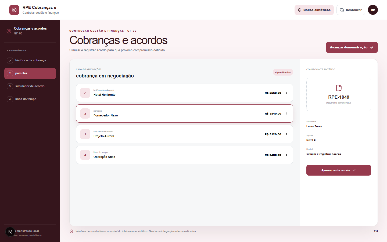The image size is (387, 242).
Task: Click the RPE-1049 document icon
Action: click(x=339, y=88)
